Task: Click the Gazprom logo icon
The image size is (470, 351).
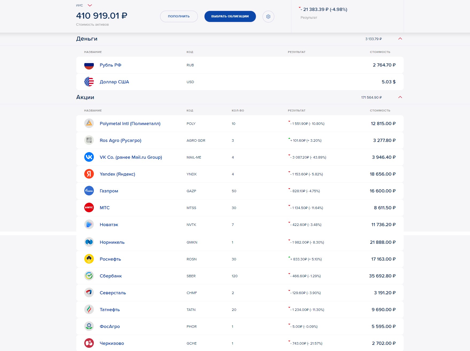Action: [89, 191]
